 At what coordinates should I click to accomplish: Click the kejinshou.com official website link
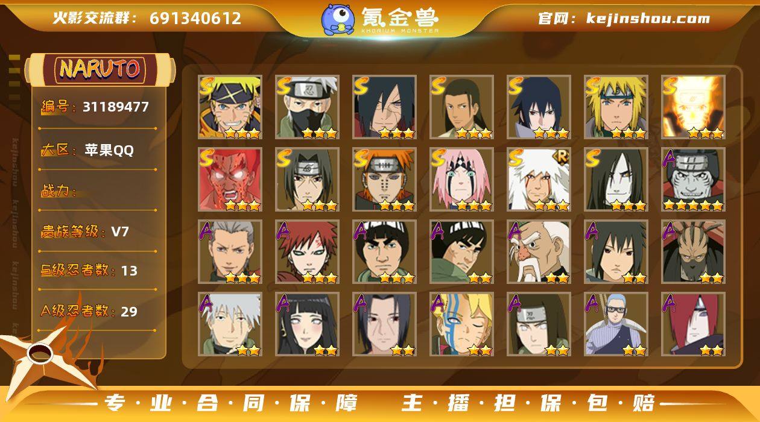(x=648, y=19)
